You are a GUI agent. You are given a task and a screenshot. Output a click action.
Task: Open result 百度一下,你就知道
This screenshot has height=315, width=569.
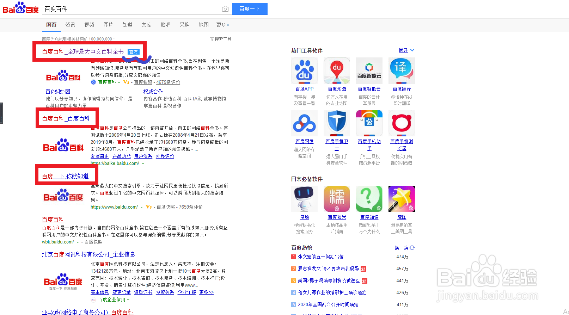[65, 176]
